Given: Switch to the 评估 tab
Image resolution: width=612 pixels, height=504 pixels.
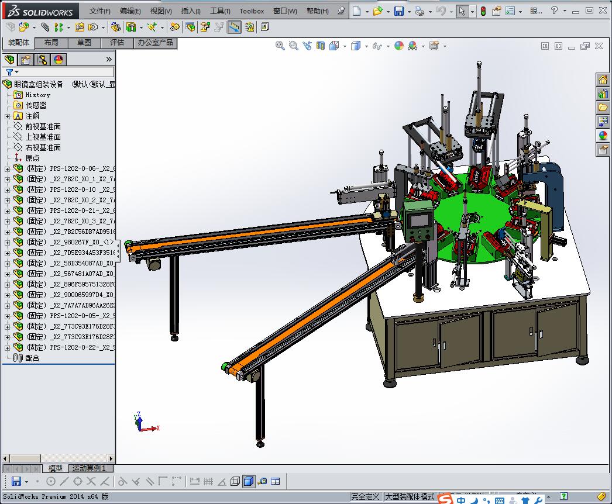Looking at the screenshot, I should pos(117,43).
